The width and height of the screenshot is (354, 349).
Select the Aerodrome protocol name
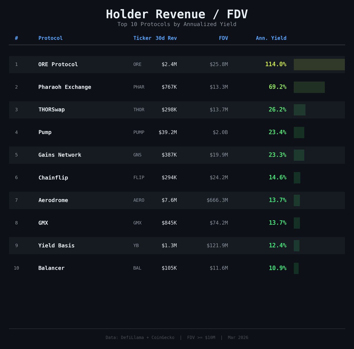coord(53,200)
